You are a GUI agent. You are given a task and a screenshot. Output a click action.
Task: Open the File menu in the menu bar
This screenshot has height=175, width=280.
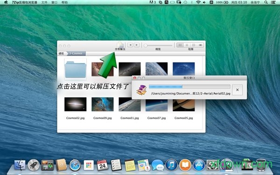coord(44,2)
